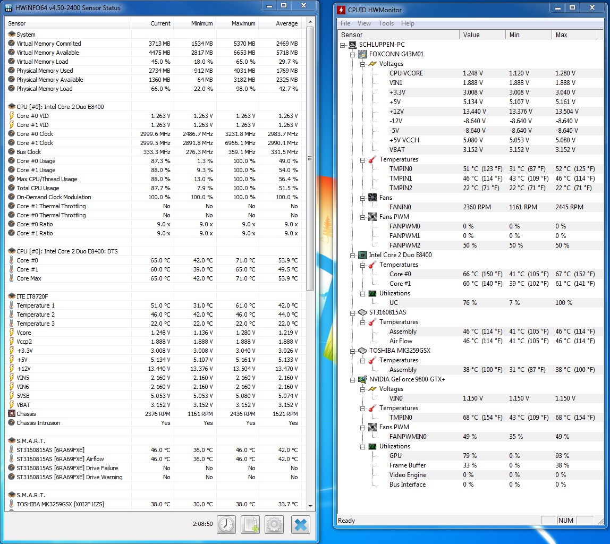This screenshot has height=544, width=610.
Task: Open the Tools menu in HWMonitor
Action: point(386,23)
